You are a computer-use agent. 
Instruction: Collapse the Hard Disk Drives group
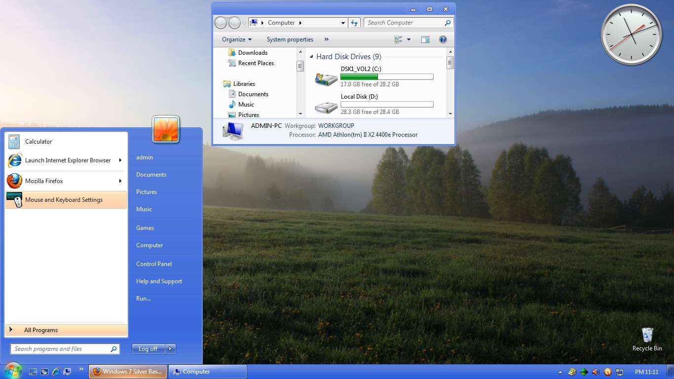click(x=311, y=56)
